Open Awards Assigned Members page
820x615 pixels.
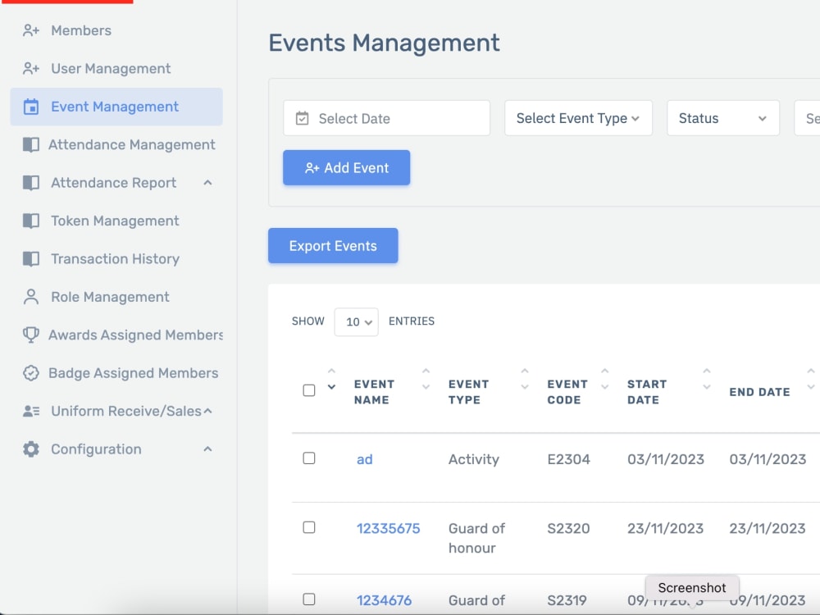coord(135,335)
